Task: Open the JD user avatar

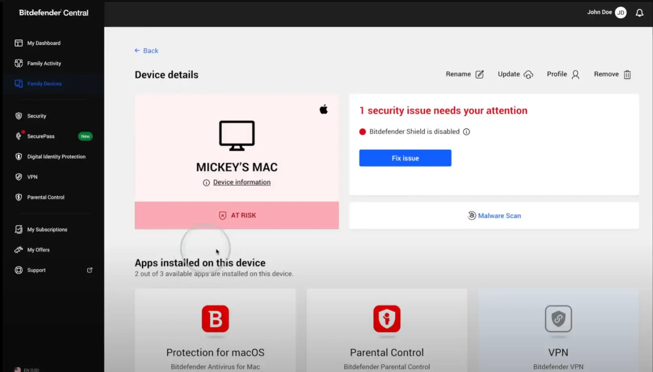Action: (x=620, y=13)
